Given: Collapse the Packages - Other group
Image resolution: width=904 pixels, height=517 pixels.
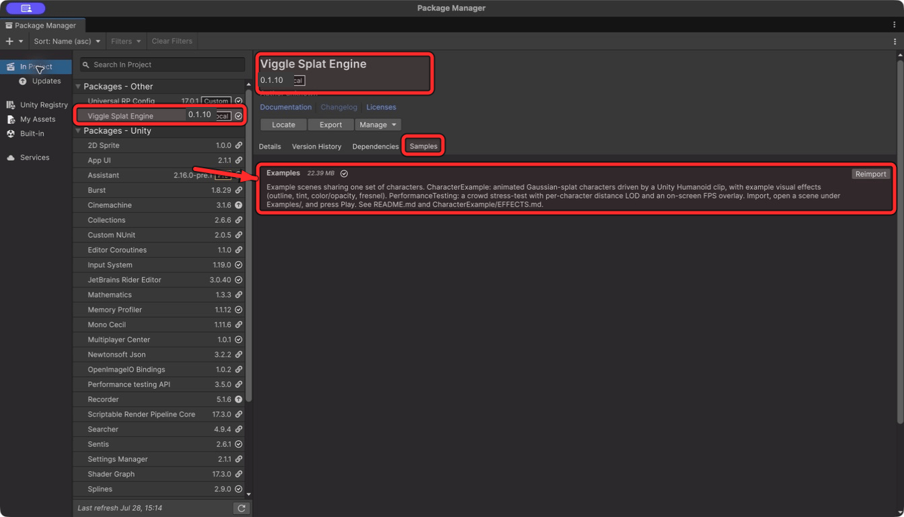Looking at the screenshot, I should pos(78,86).
